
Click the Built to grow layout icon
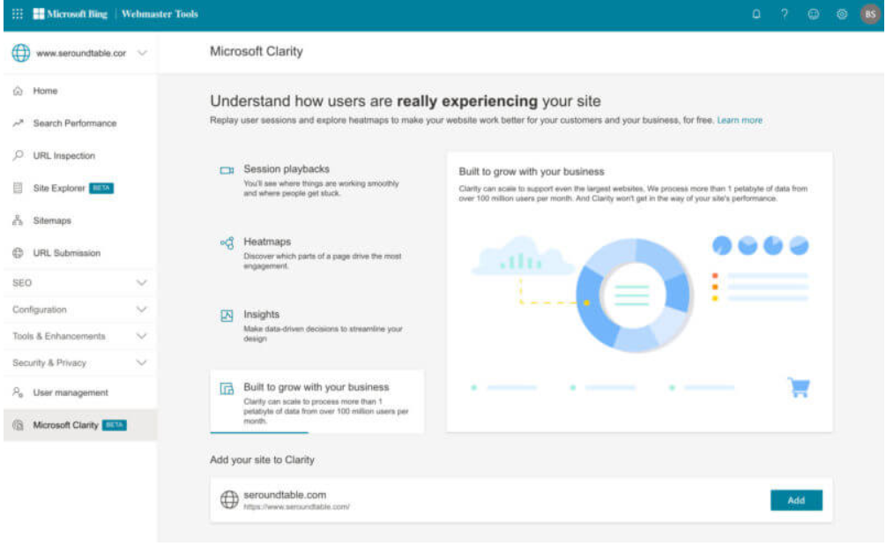(227, 388)
